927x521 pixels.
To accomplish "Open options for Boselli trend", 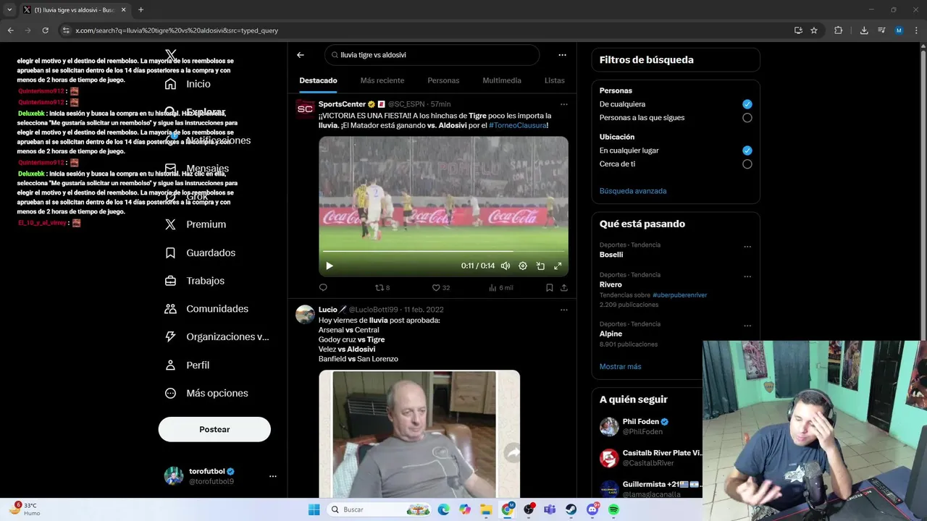I will (x=747, y=247).
